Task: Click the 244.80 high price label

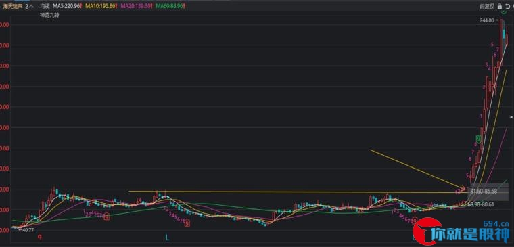Action: pyautogui.click(x=486, y=20)
